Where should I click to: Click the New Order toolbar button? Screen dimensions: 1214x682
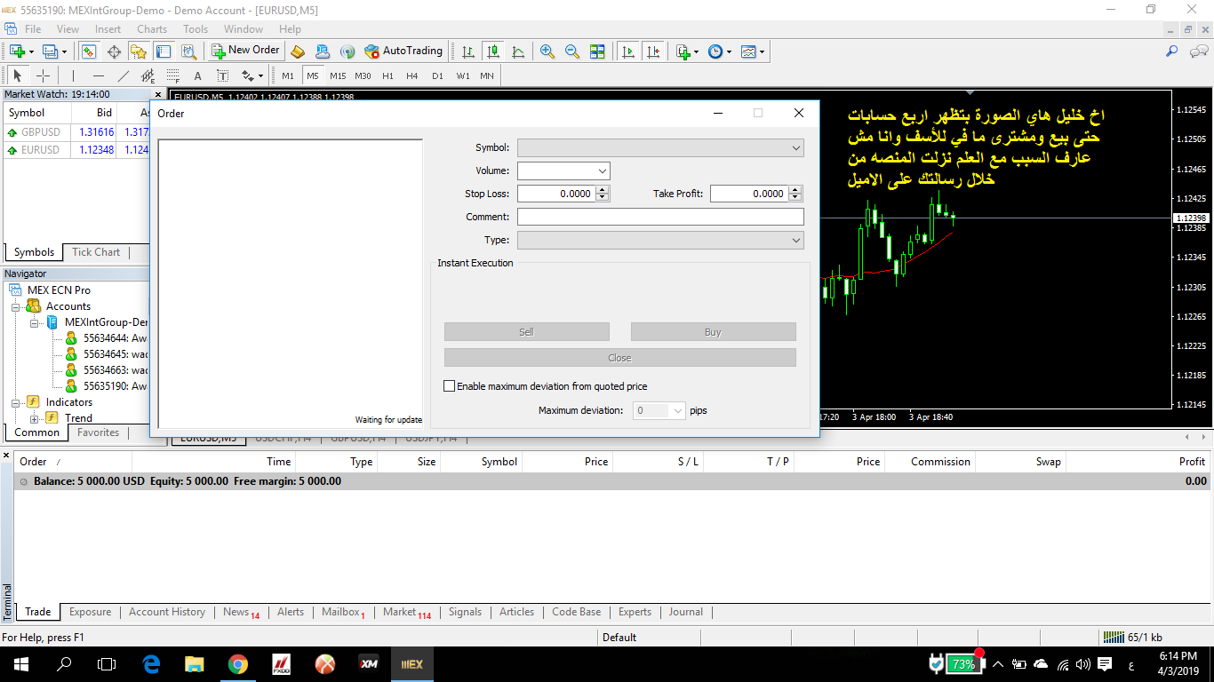[246, 51]
